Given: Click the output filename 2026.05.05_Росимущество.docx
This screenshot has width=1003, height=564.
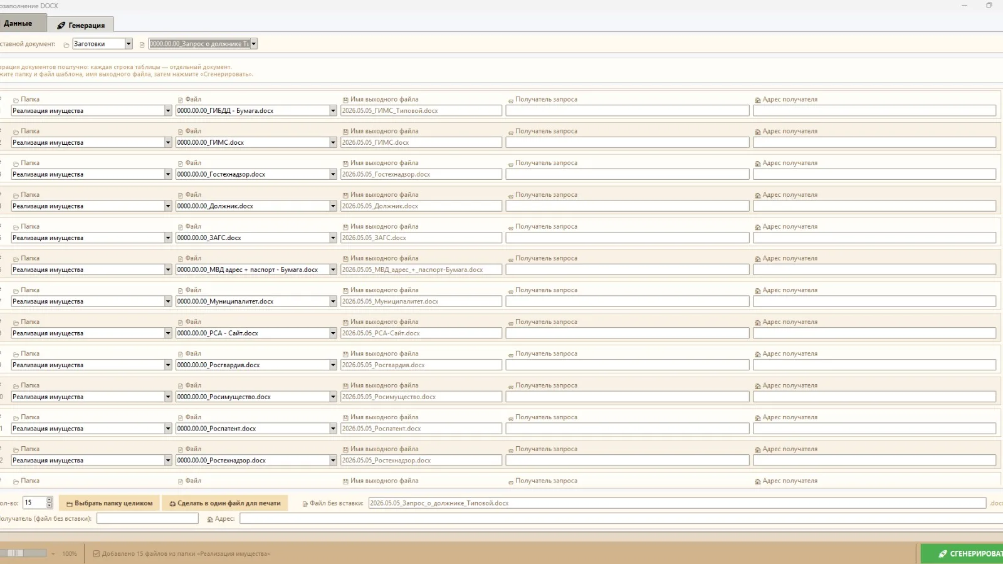Looking at the screenshot, I should pos(421,397).
